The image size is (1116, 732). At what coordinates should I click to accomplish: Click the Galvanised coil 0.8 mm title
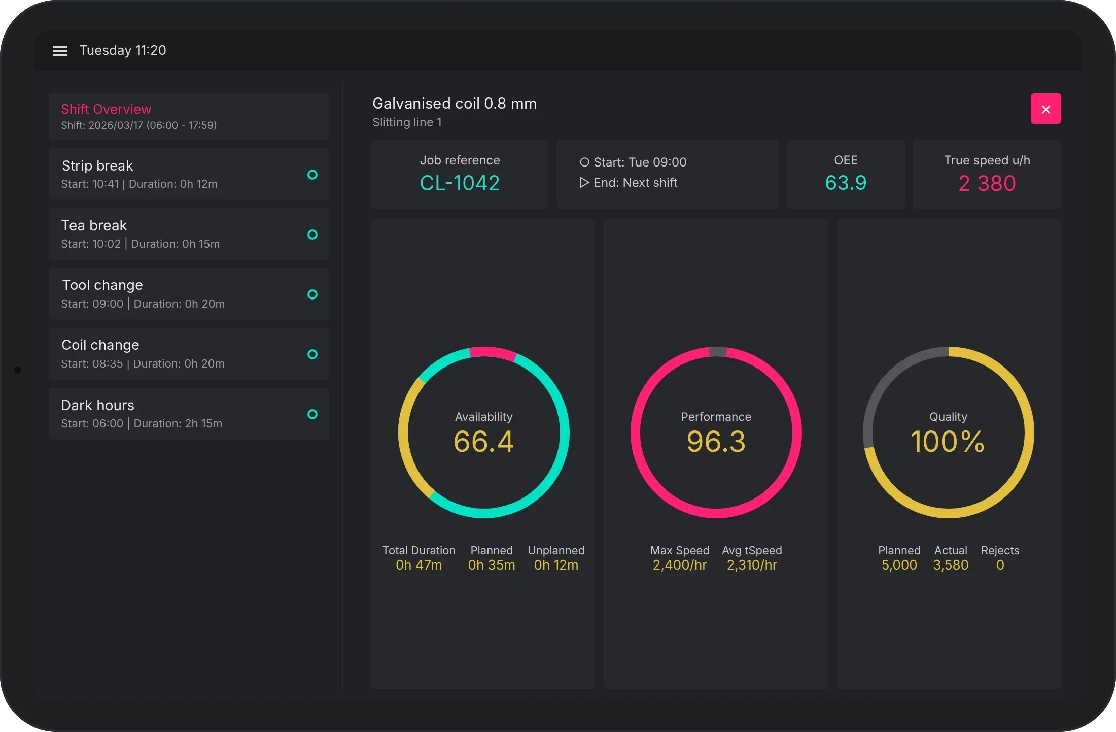[x=455, y=104]
